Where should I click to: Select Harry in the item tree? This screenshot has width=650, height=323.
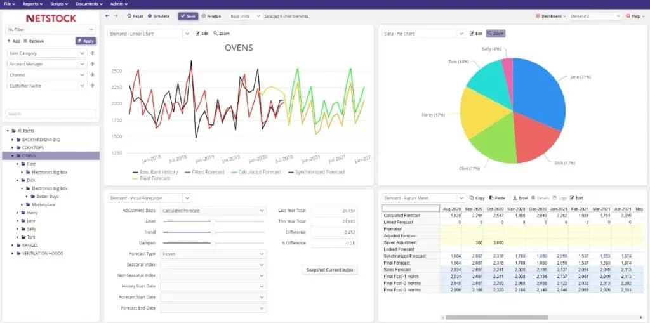[32, 213]
